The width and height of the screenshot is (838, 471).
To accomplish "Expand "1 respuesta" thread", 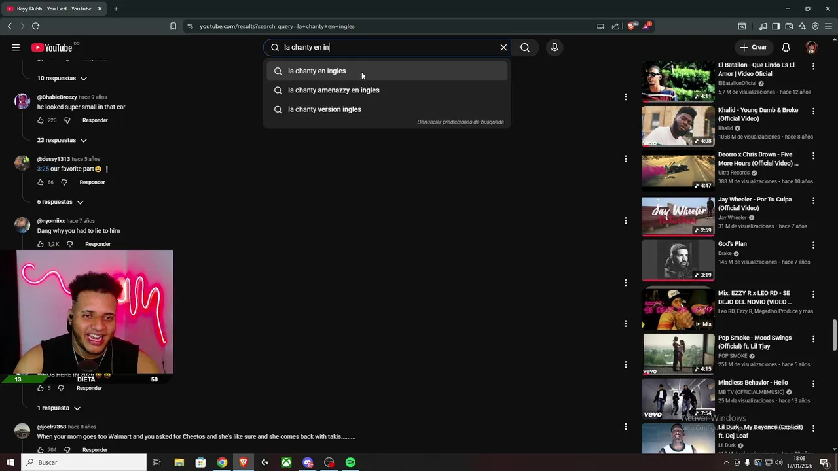I will pyautogui.click(x=58, y=408).
